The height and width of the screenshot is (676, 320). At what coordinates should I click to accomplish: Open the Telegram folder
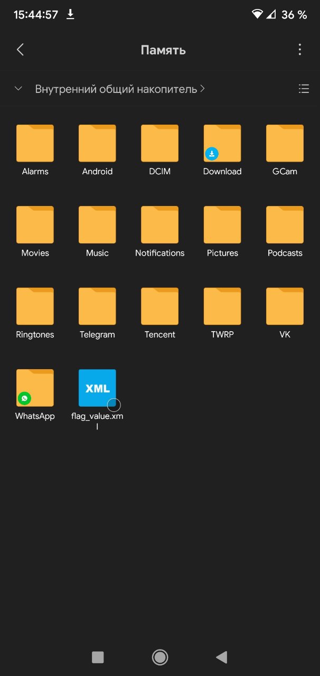(x=97, y=306)
